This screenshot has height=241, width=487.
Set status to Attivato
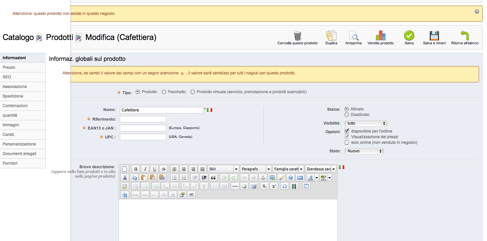(347, 109)
